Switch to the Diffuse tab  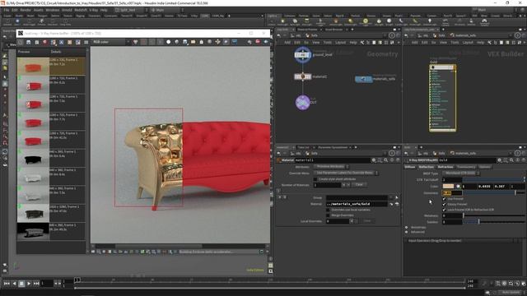click(410, 167)
